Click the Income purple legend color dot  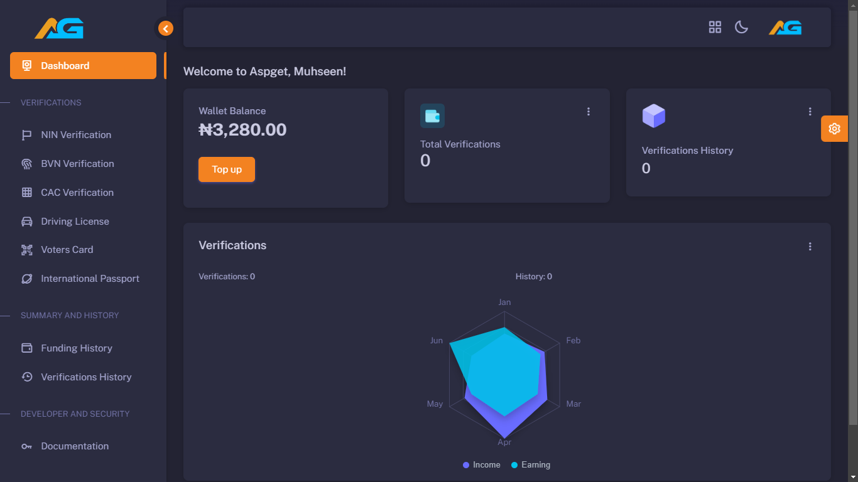click(x=466, y=465)
